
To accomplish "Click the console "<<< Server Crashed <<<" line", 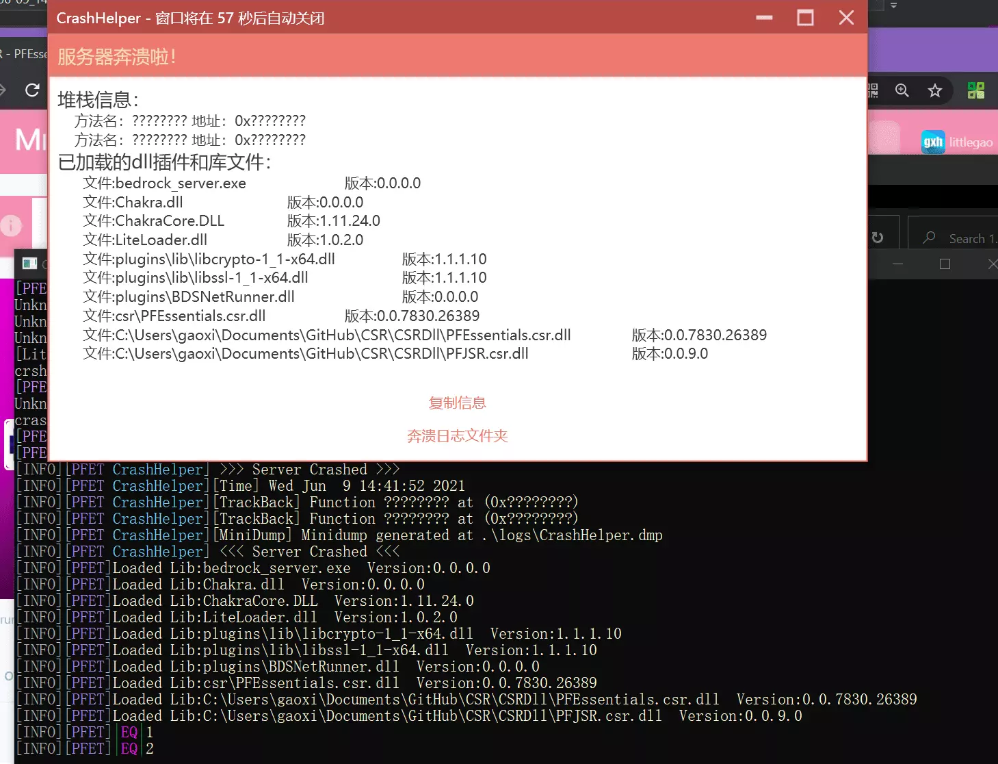I will click(207, 552).
